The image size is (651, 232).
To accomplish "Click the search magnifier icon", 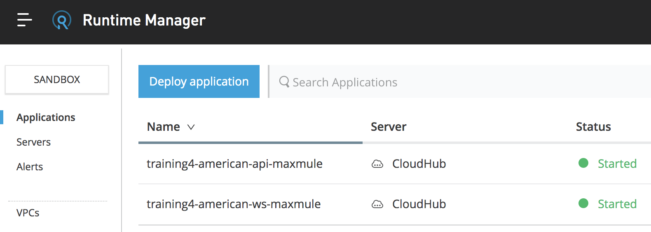I will [284, 81].
